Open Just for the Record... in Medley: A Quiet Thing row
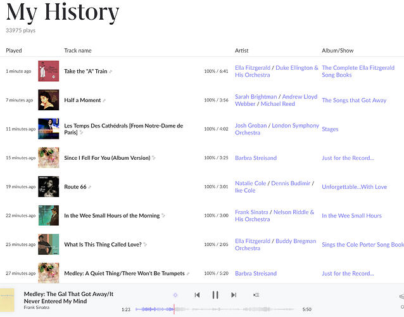 [x=348, y=273]
